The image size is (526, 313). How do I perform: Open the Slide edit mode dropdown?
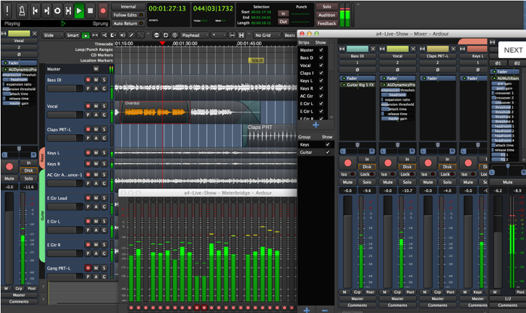pos(53,36)
